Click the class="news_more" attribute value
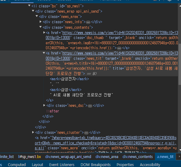181x167 pixels. pos(69,148)
